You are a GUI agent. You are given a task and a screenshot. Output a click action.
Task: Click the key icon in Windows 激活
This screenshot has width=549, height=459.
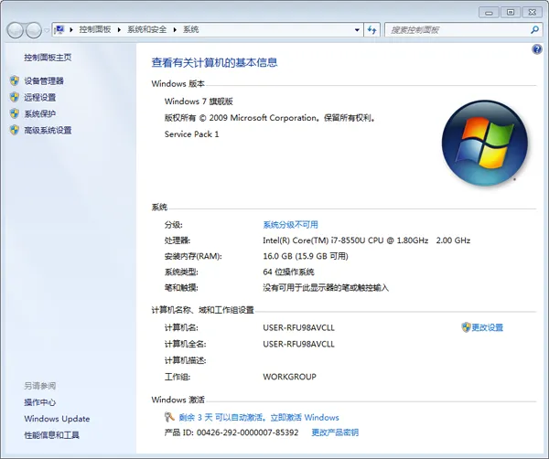[x=169, y=417]
